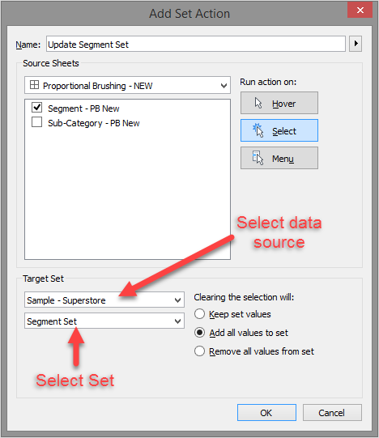Set the action to run on Menu
The image size is (379, 438).
tap(279, 158)
